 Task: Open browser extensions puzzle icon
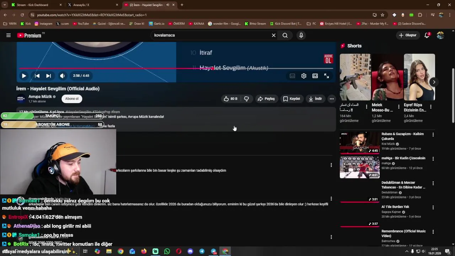pyautogui.click(x=420, y=15)
